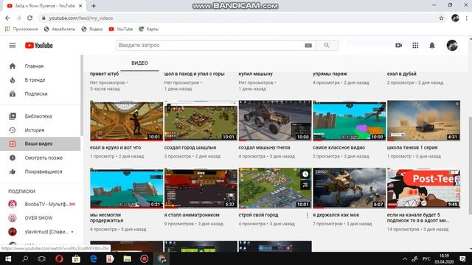472x265 pixels.
Task: Click the YouTube logo
Action: 39,46
